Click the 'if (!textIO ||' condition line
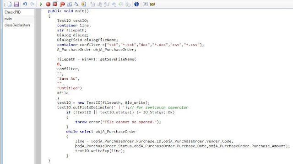This screenshot has width=293, height=164. click(x=120, y=113)
